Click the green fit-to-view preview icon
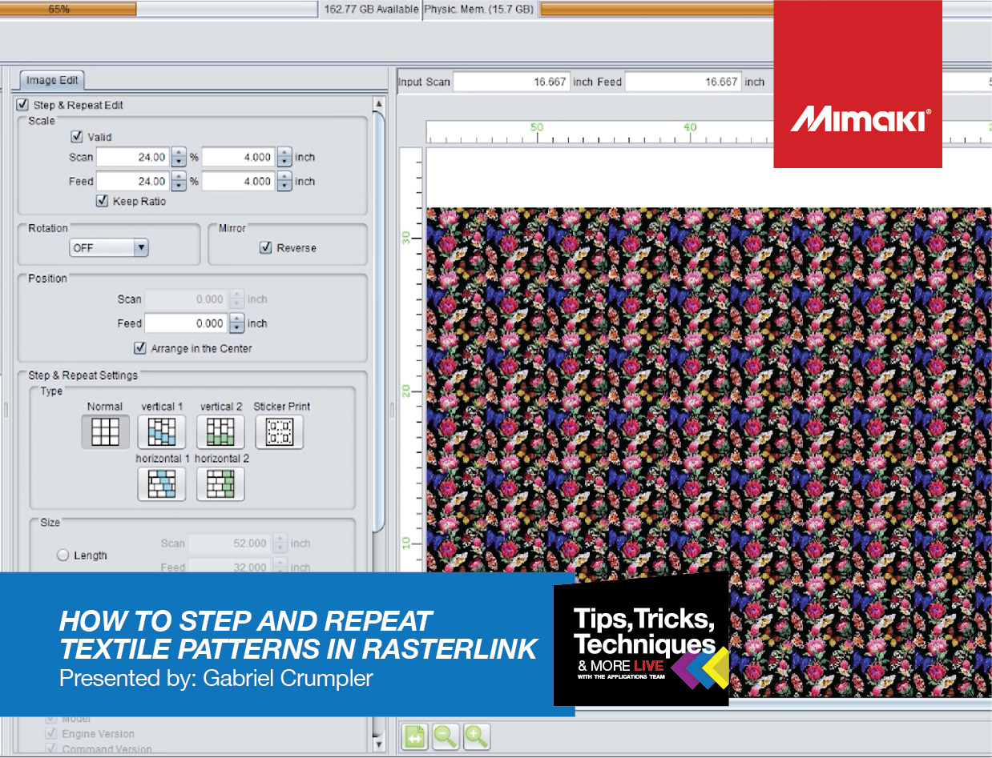 point(414,736)
